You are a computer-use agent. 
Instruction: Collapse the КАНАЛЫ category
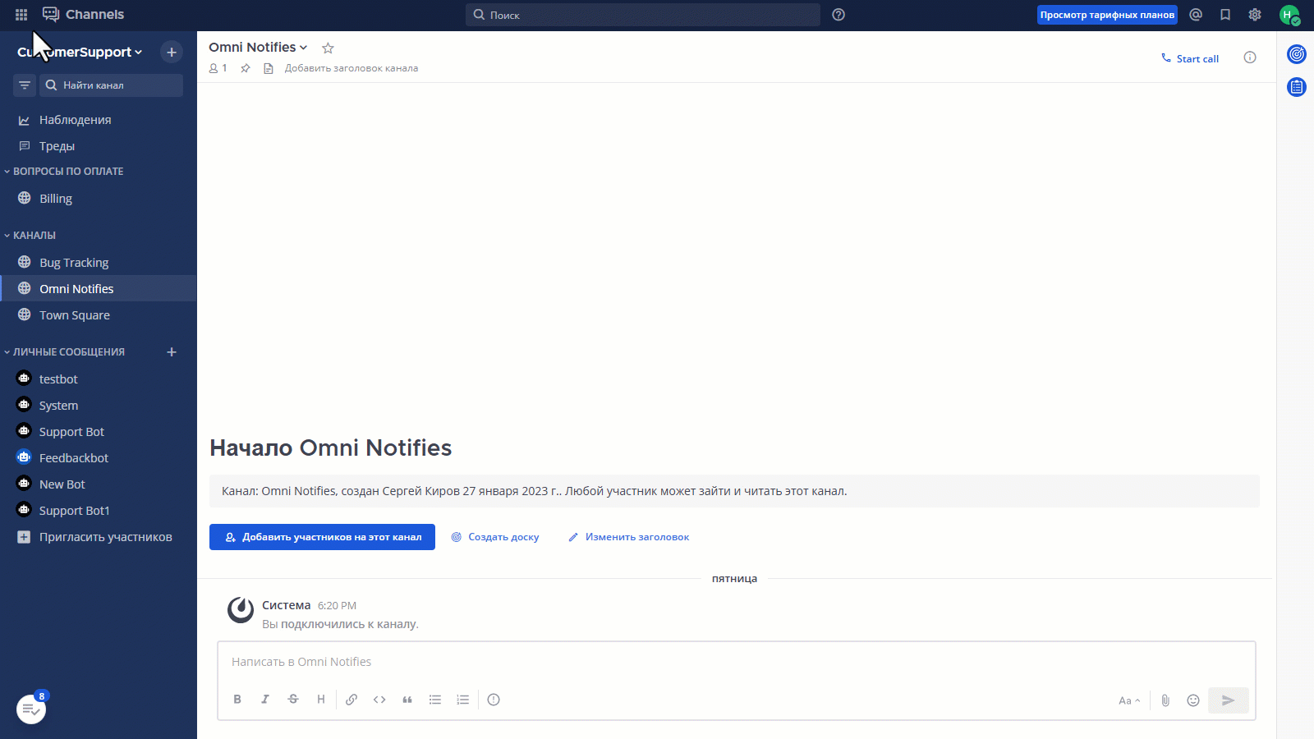(x=30, y=236)
